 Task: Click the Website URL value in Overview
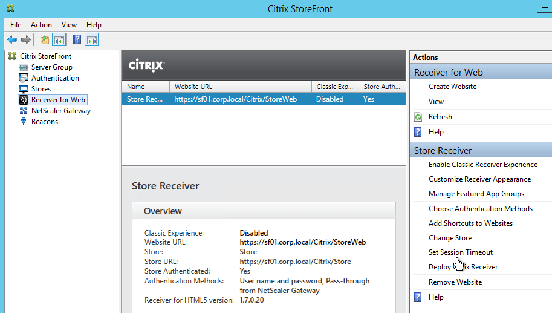point(303,242)
